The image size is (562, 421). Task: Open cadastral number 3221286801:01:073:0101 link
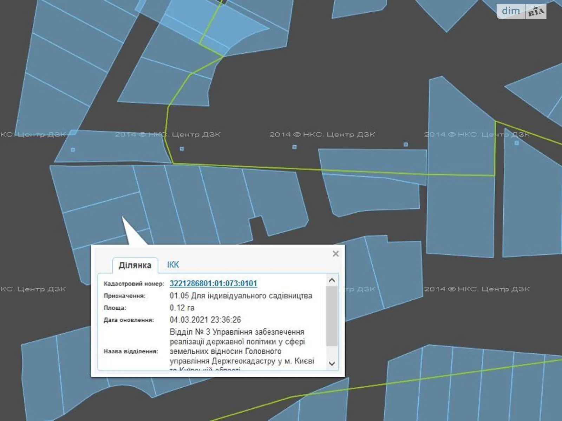click(213, 283)
